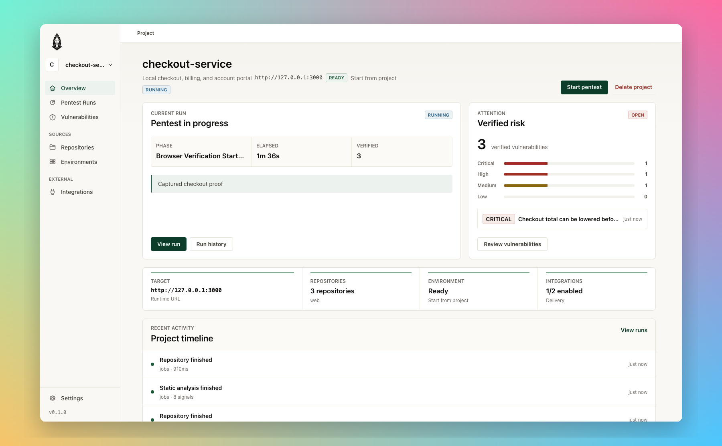Open the Overview page
This screenshot has width=722, height=446.
tap(80, 88)
